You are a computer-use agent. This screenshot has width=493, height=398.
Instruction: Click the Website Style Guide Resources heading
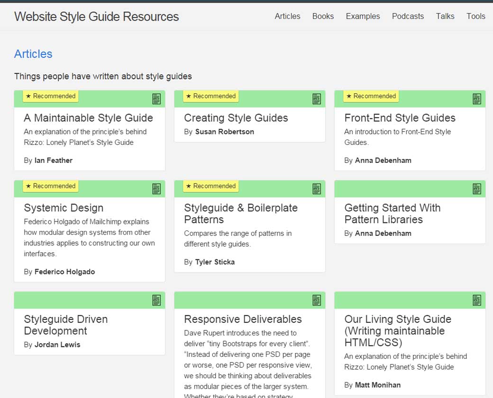click(x=96, y=17)
